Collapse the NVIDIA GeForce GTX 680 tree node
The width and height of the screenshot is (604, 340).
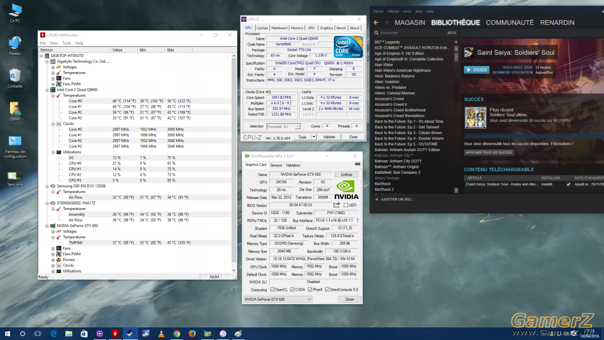[47, 226]
